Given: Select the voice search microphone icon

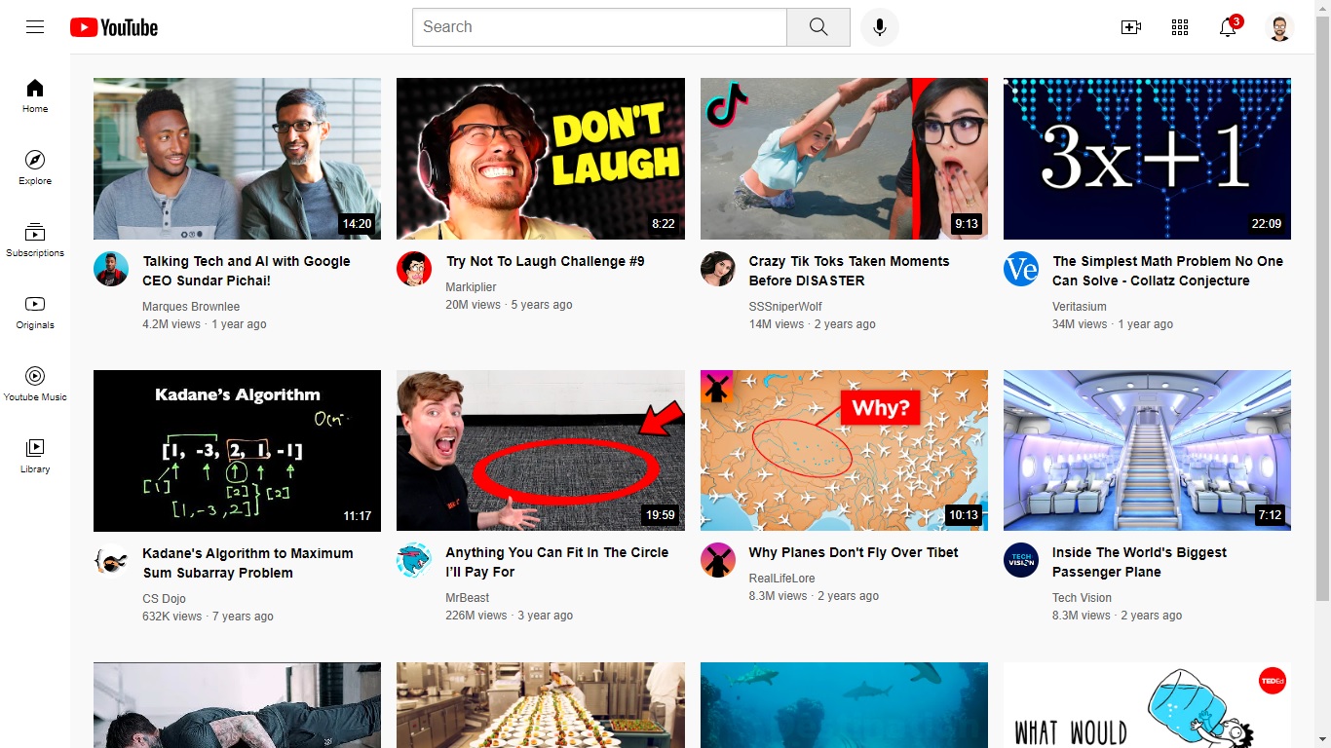Looking at the screenshot, I should pyautogui.click(x=879, y=26).
